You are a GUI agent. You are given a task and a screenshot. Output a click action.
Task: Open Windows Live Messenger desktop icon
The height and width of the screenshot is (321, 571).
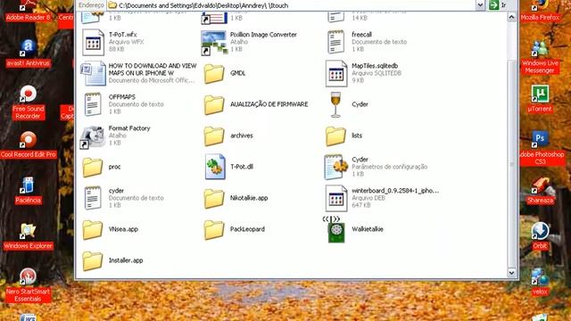tap(540, 48)
